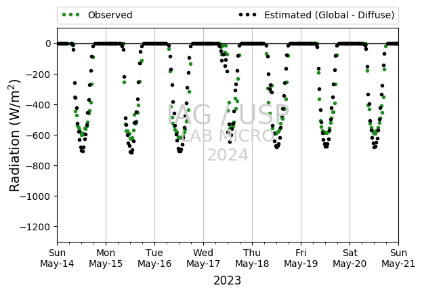Click the 'Mon May-15' tick label
The height and width of the screenshot is (294, 422).
point(106,258)
